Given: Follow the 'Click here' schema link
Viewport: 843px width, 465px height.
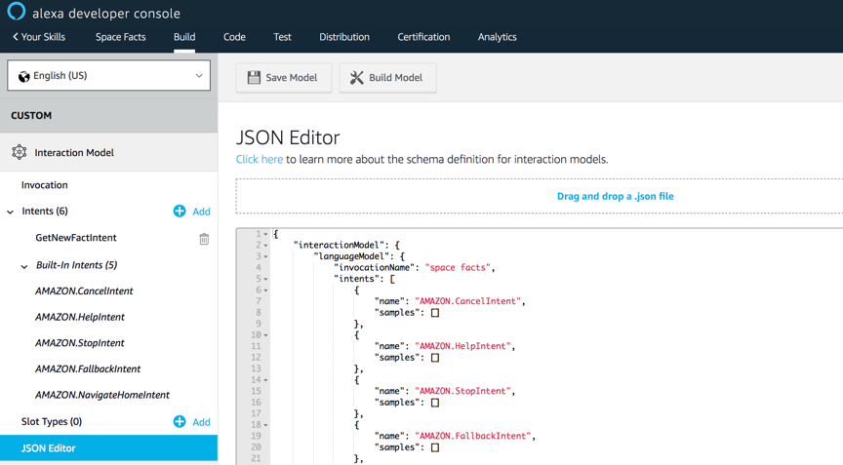Looking at the screenshot, I should (x=260, y=159).
